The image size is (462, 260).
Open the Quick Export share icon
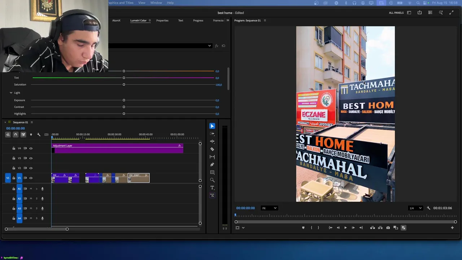419,13
